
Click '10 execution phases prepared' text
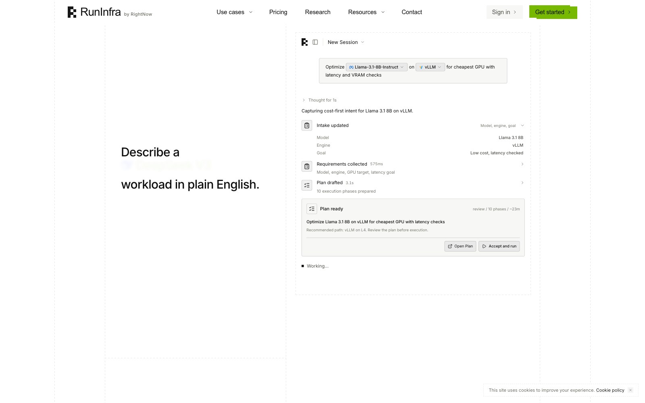346,191
